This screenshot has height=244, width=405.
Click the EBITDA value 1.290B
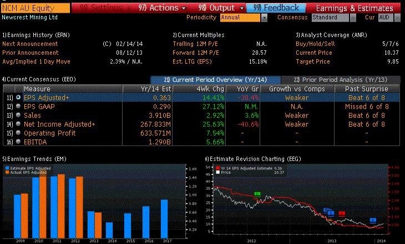pos(159,142)
